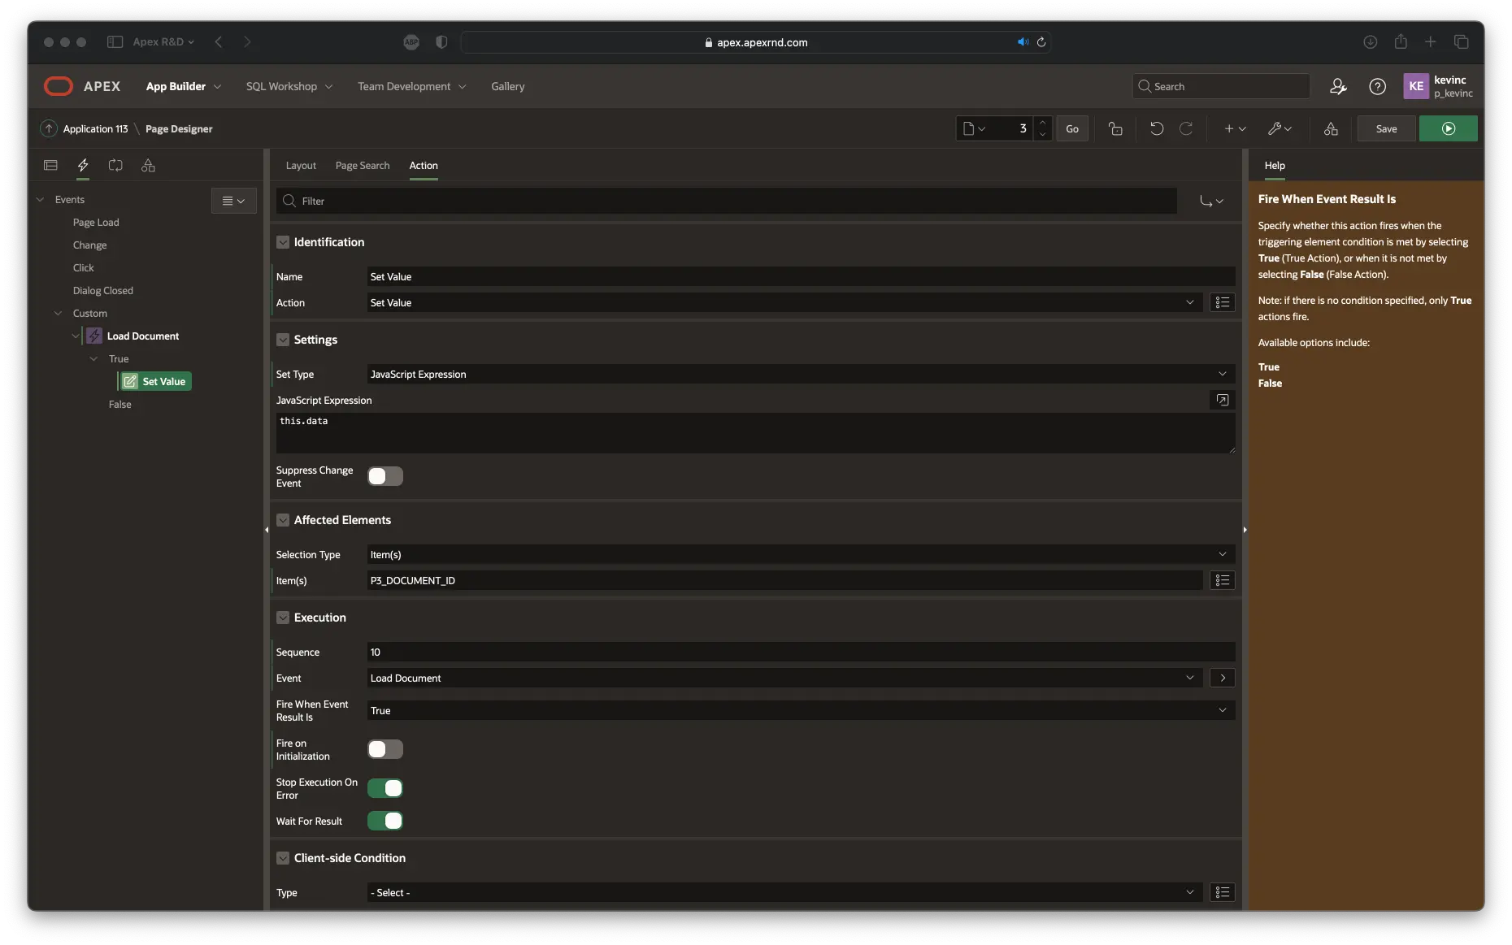Open the Processing tab icon in left pane

[115, 165]
